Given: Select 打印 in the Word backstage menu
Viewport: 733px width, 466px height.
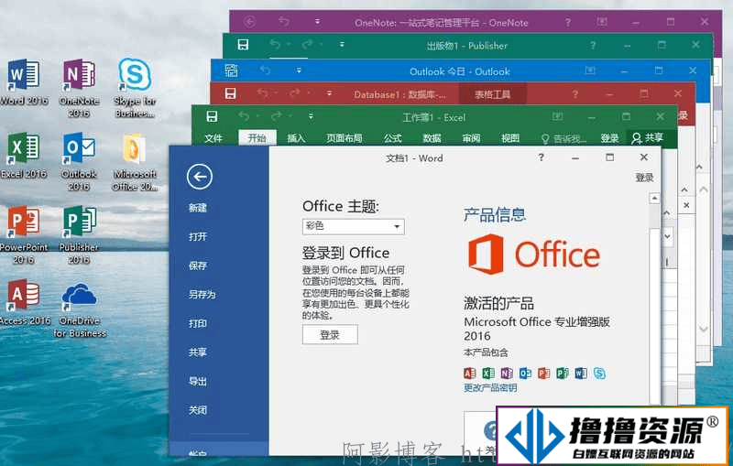Looking at the screenshot, I should tap(198, 323).
